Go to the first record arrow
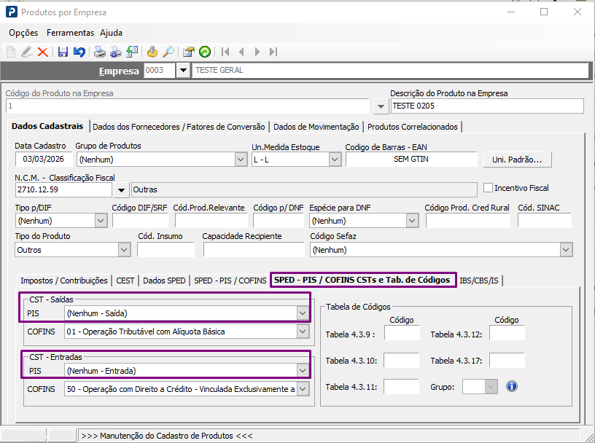This screenshot has height=443, width=595. click(225, 52)
